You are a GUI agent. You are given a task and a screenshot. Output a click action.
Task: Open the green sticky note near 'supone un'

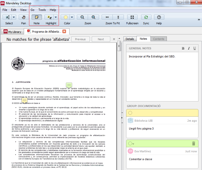[x=69, y=85]
